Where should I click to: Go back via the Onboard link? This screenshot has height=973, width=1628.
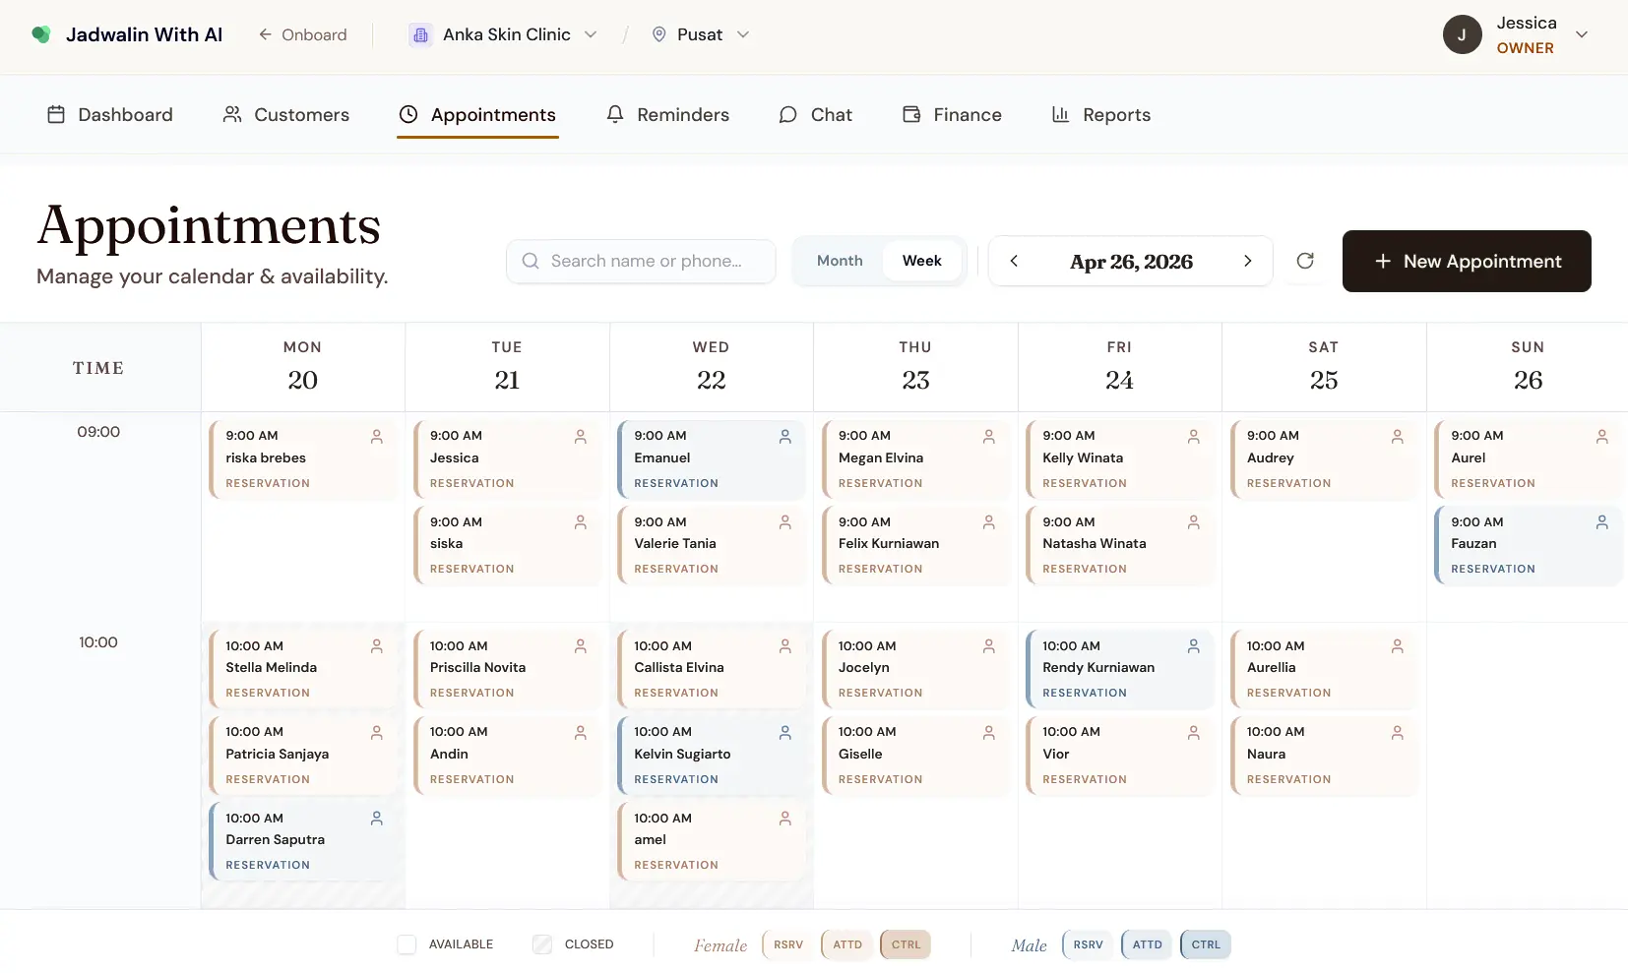(x=304, y=33)
